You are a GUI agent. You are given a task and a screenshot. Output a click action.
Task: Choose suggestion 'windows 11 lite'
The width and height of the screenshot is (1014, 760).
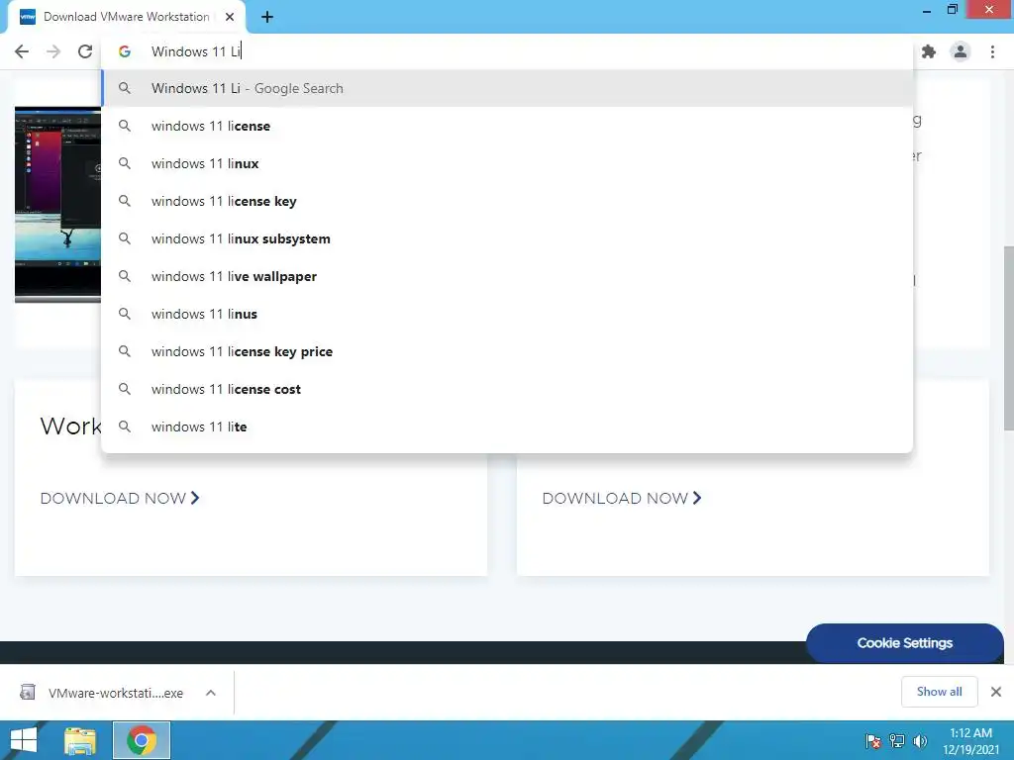coord(508,427)
